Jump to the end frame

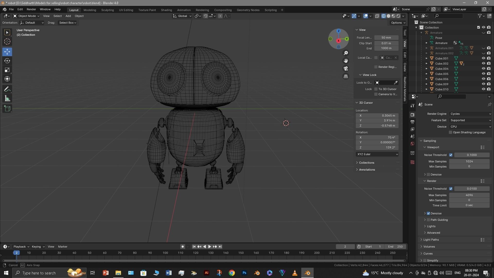click(220, 247)
